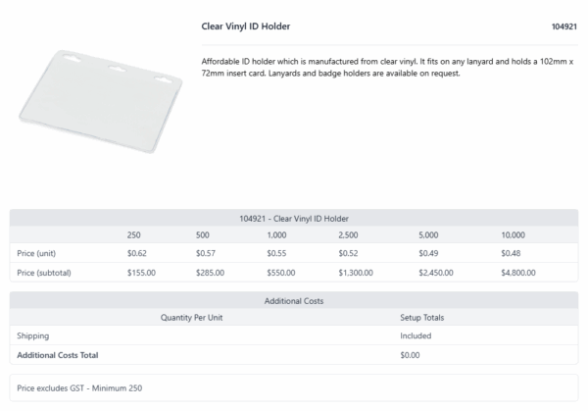This screenshot has height=411, width=588.
Task: Click product code 104921 at top right
Action: point(564,26)
